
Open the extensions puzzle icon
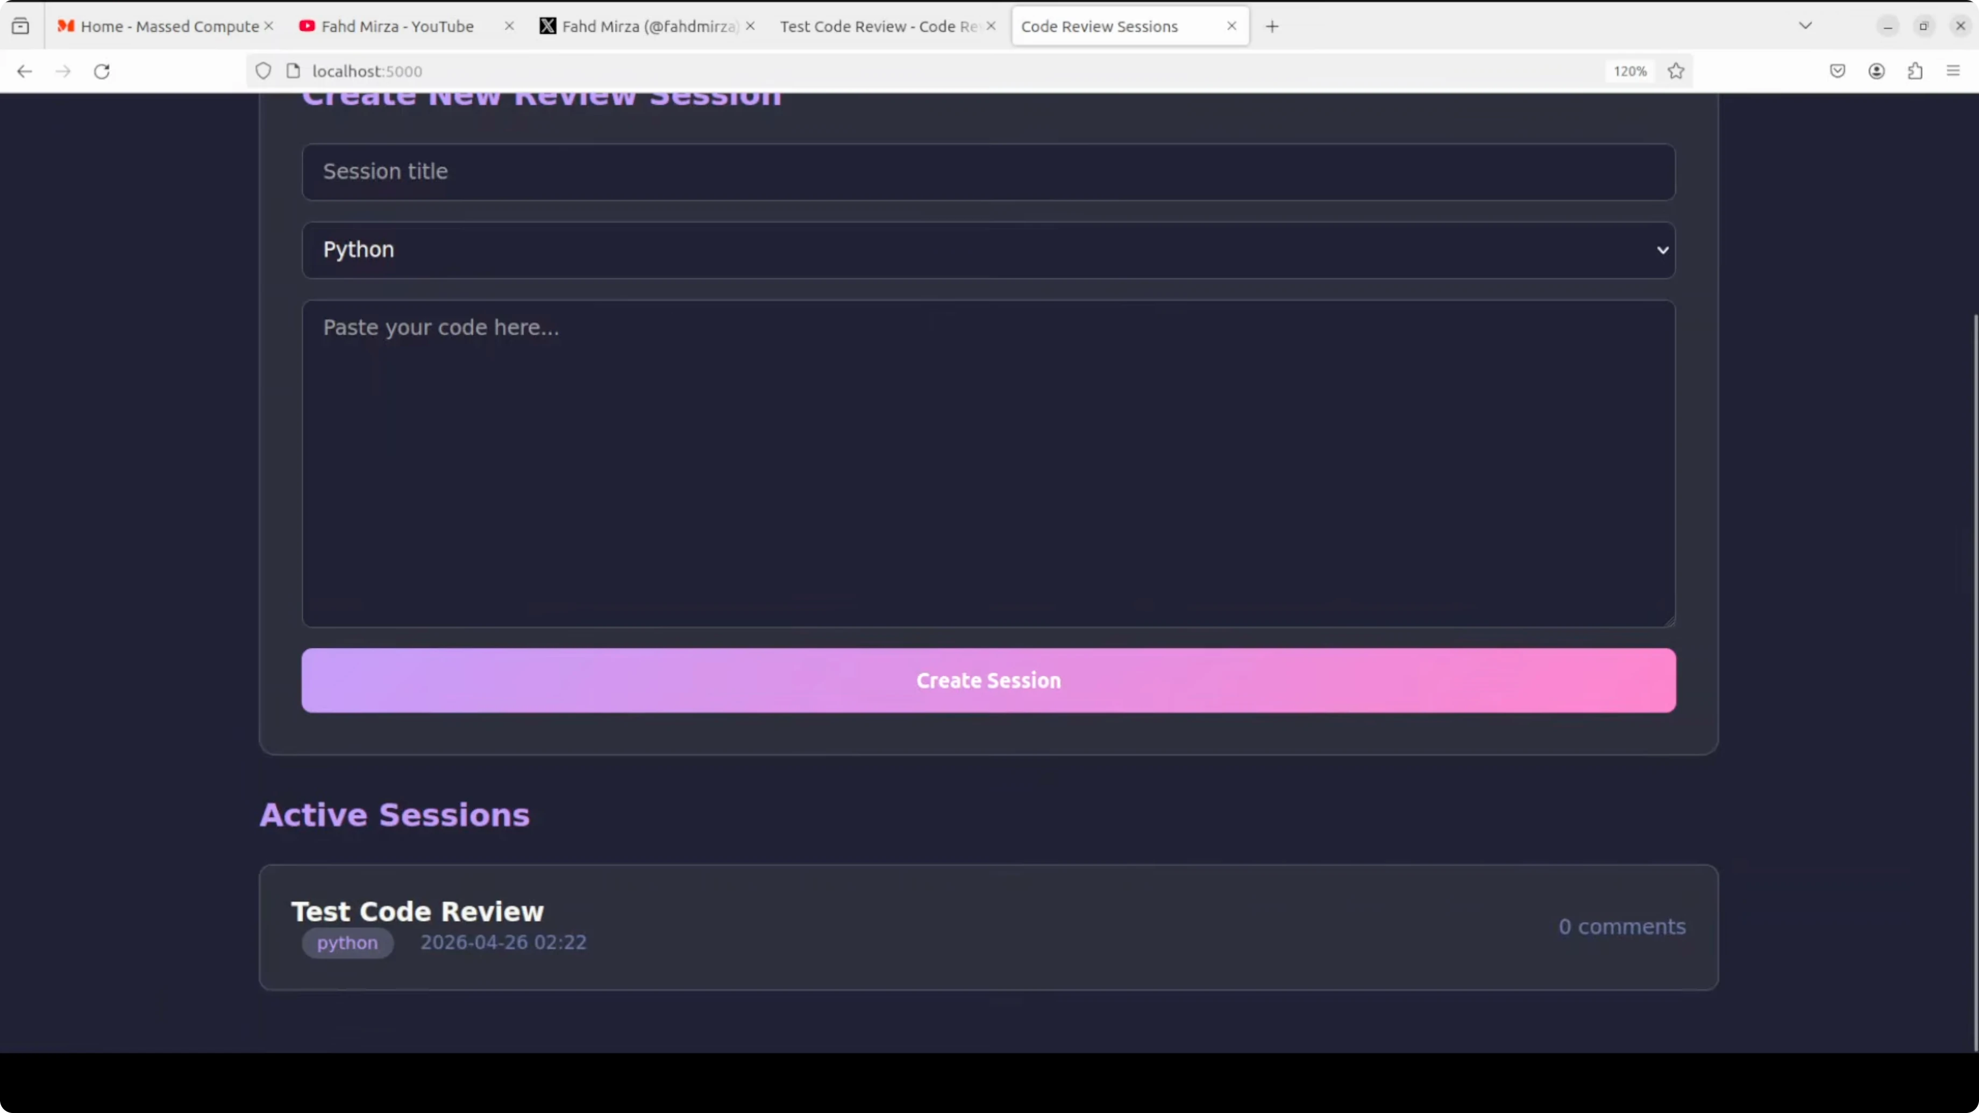click(x=1914, y=72)
